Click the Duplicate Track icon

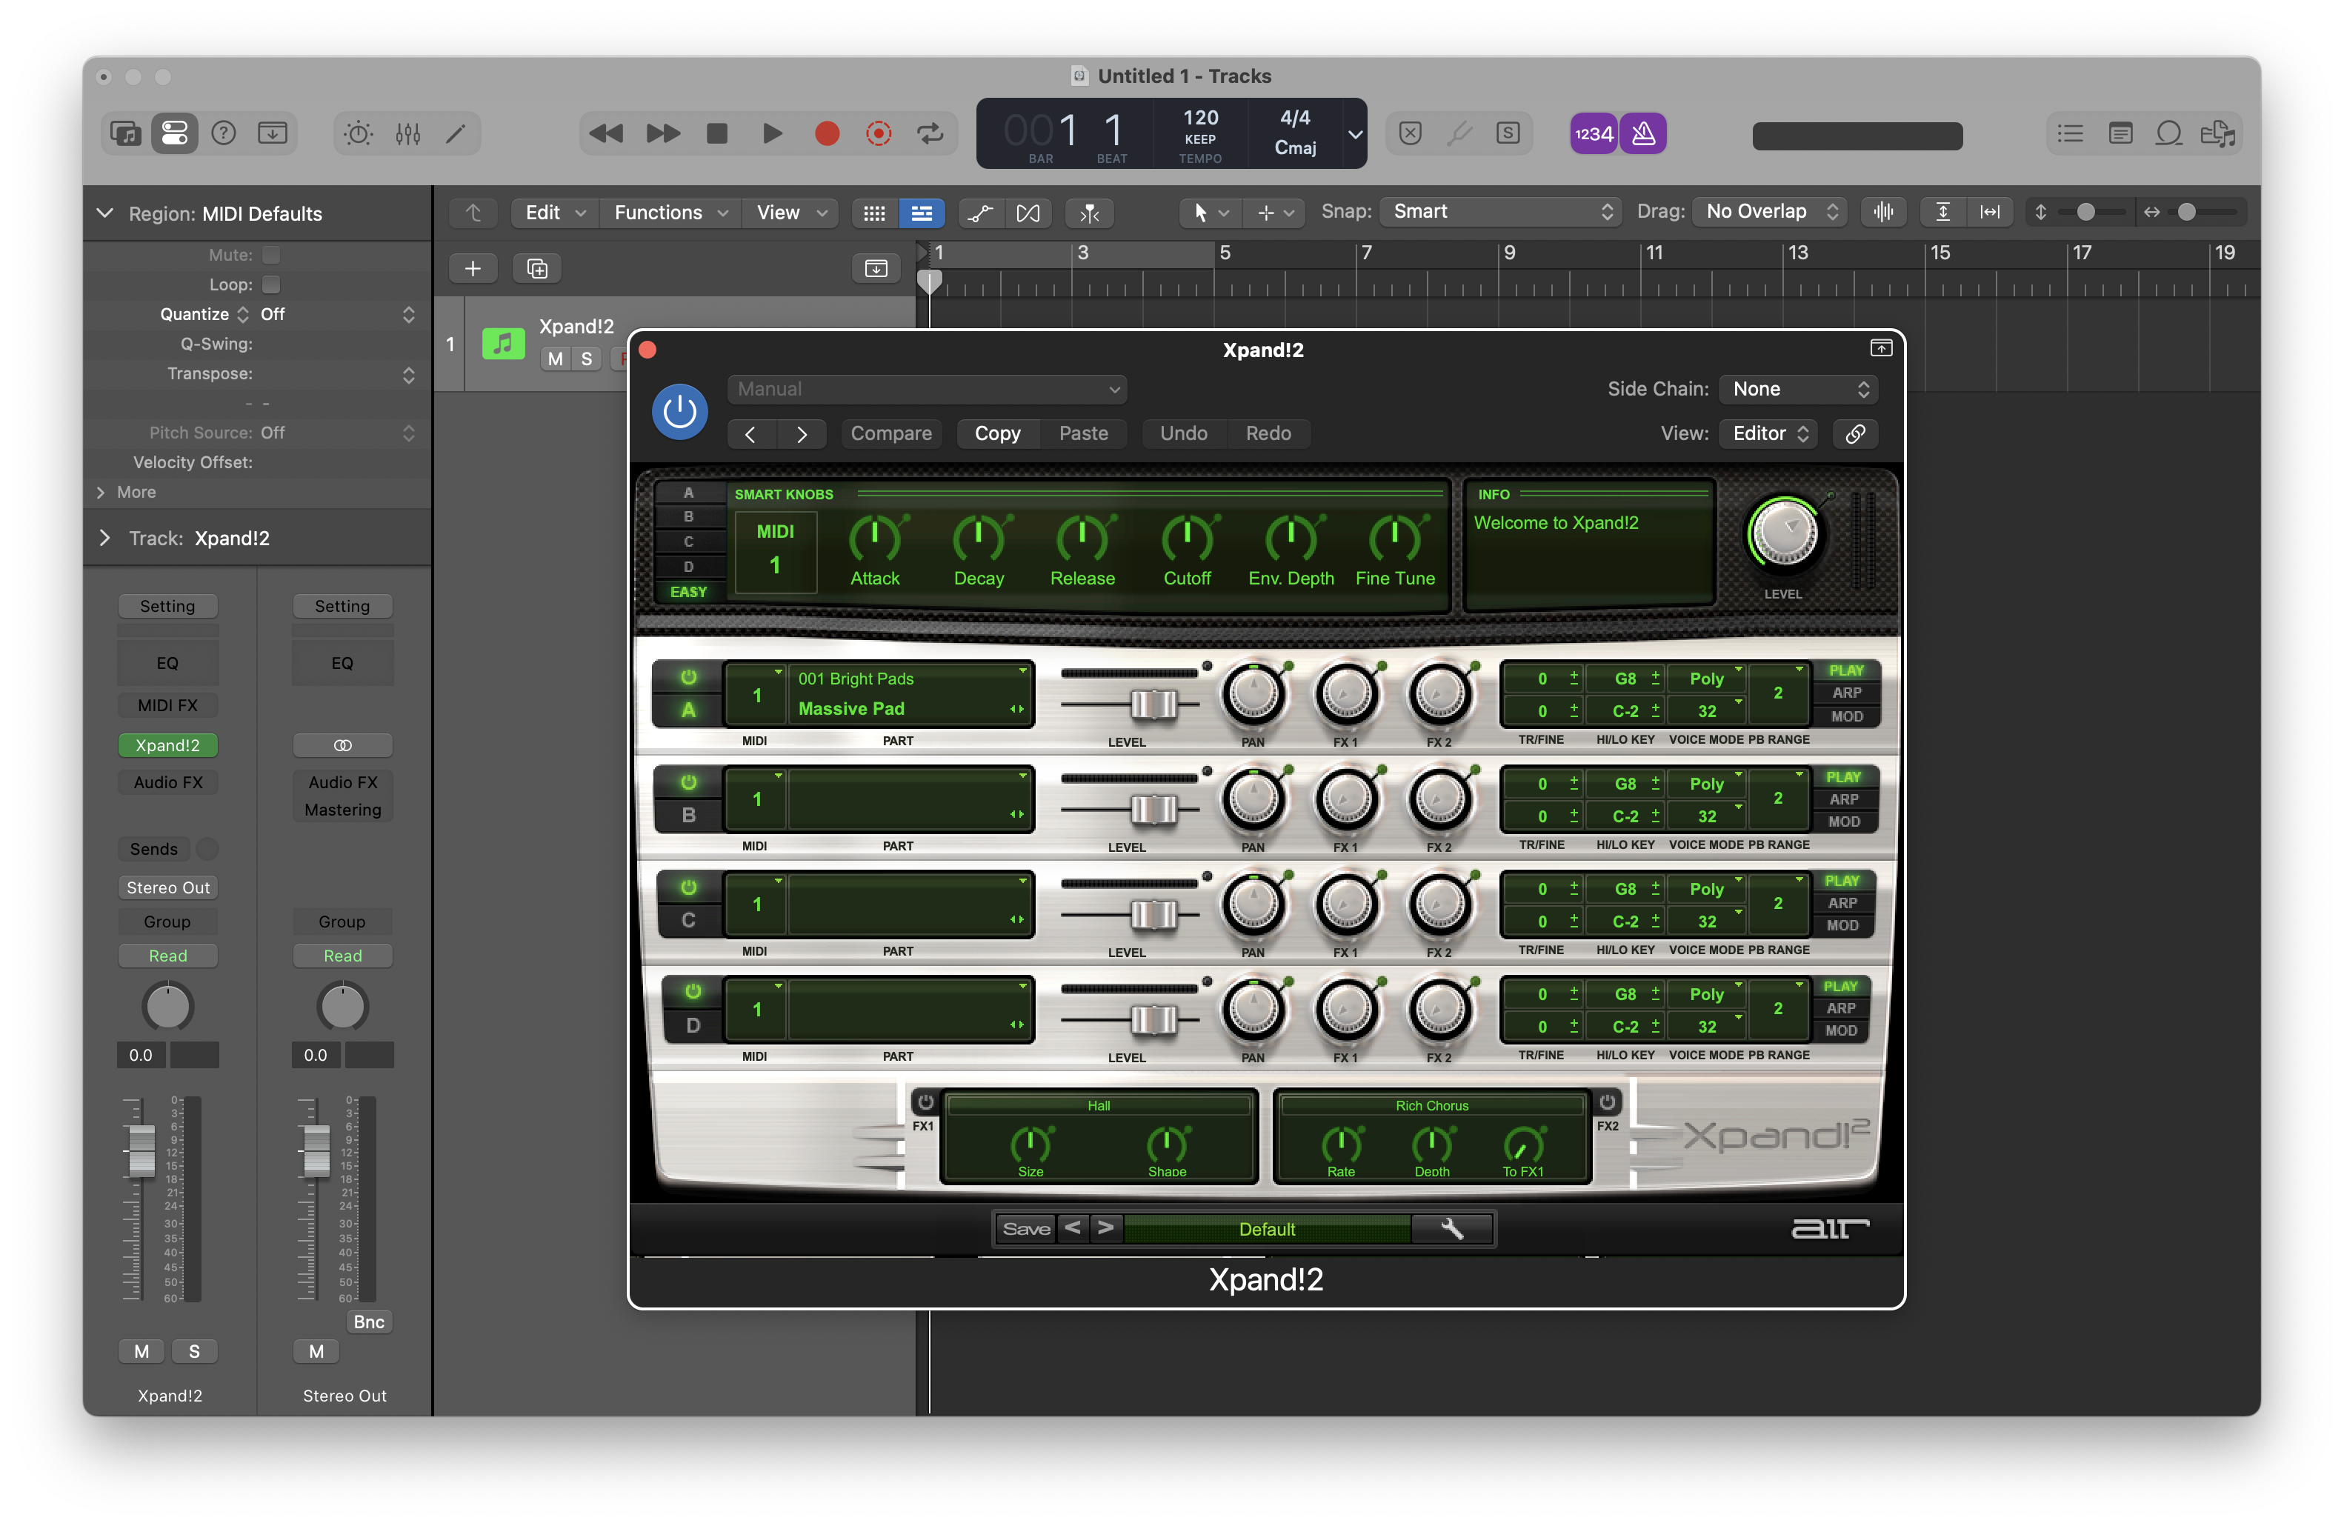click(537, 269)
